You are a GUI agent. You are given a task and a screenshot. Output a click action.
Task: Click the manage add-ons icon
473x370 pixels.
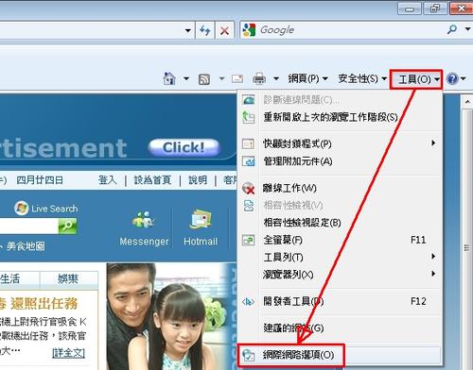[x=249, y=161]
